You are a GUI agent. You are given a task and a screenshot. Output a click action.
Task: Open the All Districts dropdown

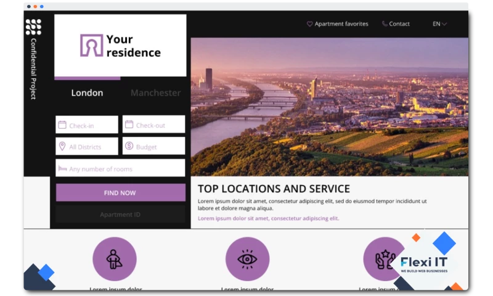87,146
